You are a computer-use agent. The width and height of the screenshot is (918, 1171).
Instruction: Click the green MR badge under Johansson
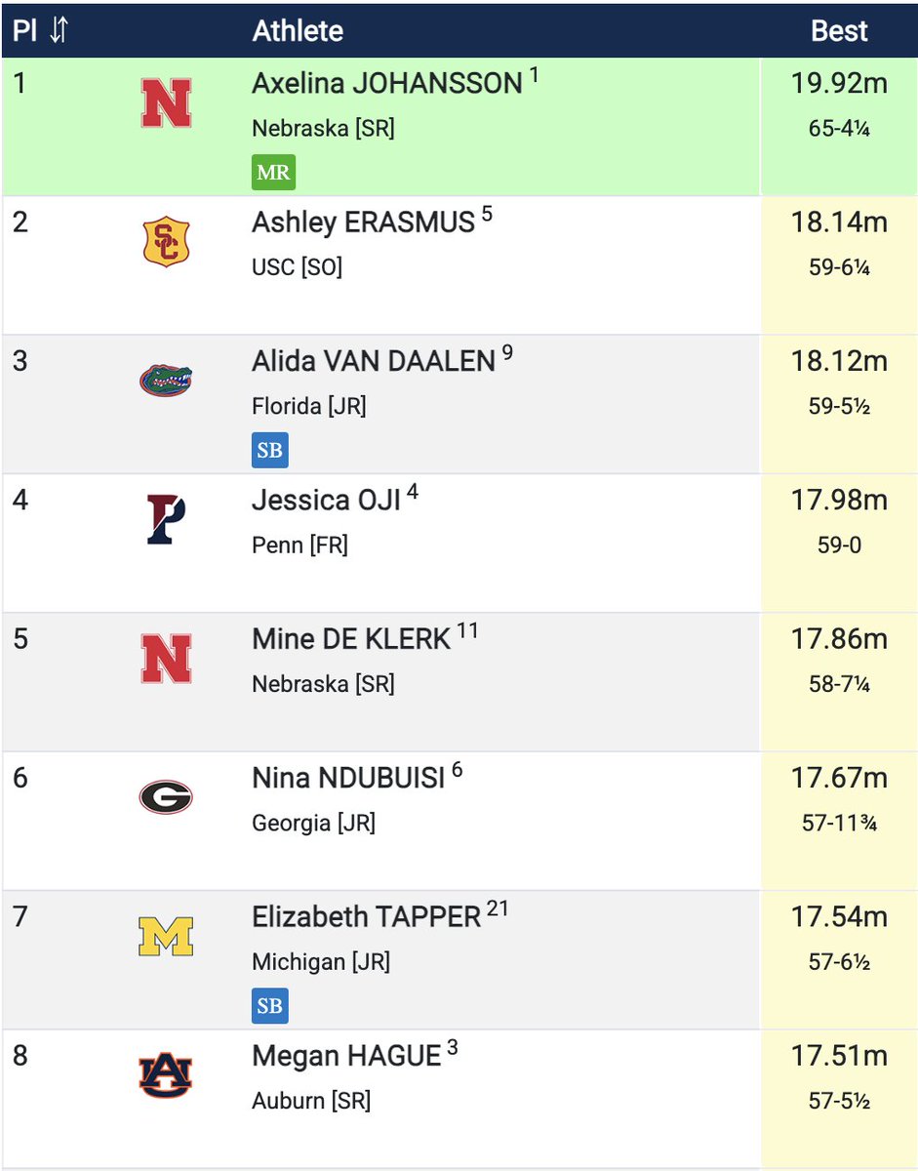pyautogui.click(x=273, y=173)
